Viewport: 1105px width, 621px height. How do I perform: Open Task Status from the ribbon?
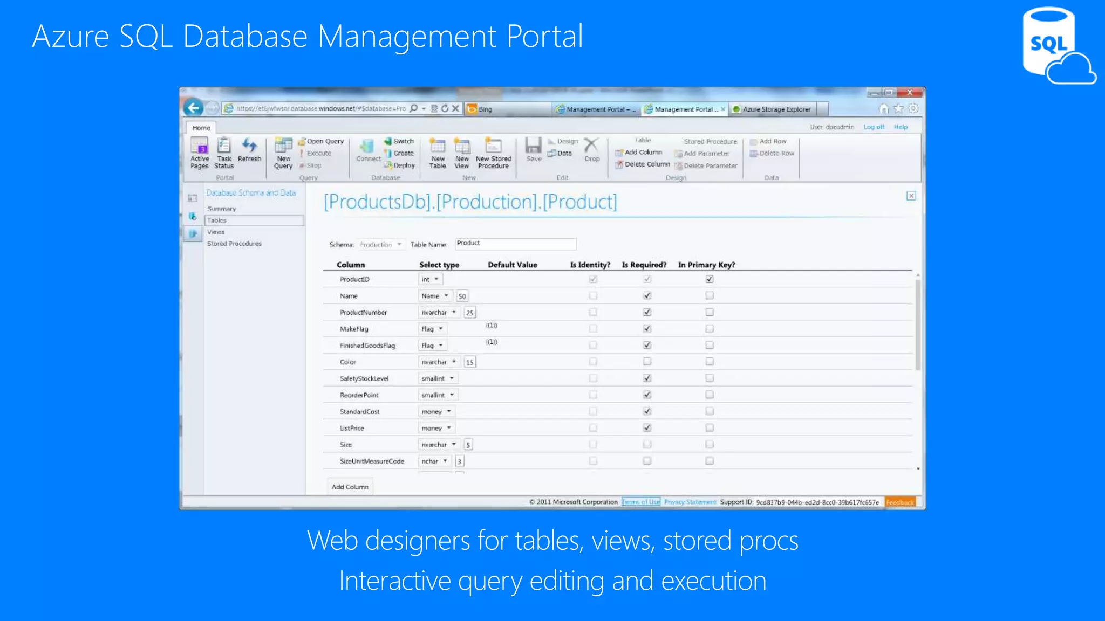coord(224,153)
